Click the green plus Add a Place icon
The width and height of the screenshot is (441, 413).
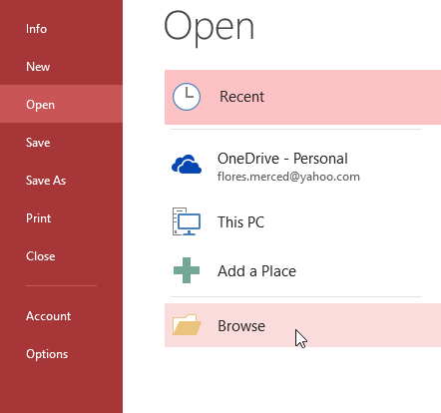pyautogui.click(x=187, y=270)
